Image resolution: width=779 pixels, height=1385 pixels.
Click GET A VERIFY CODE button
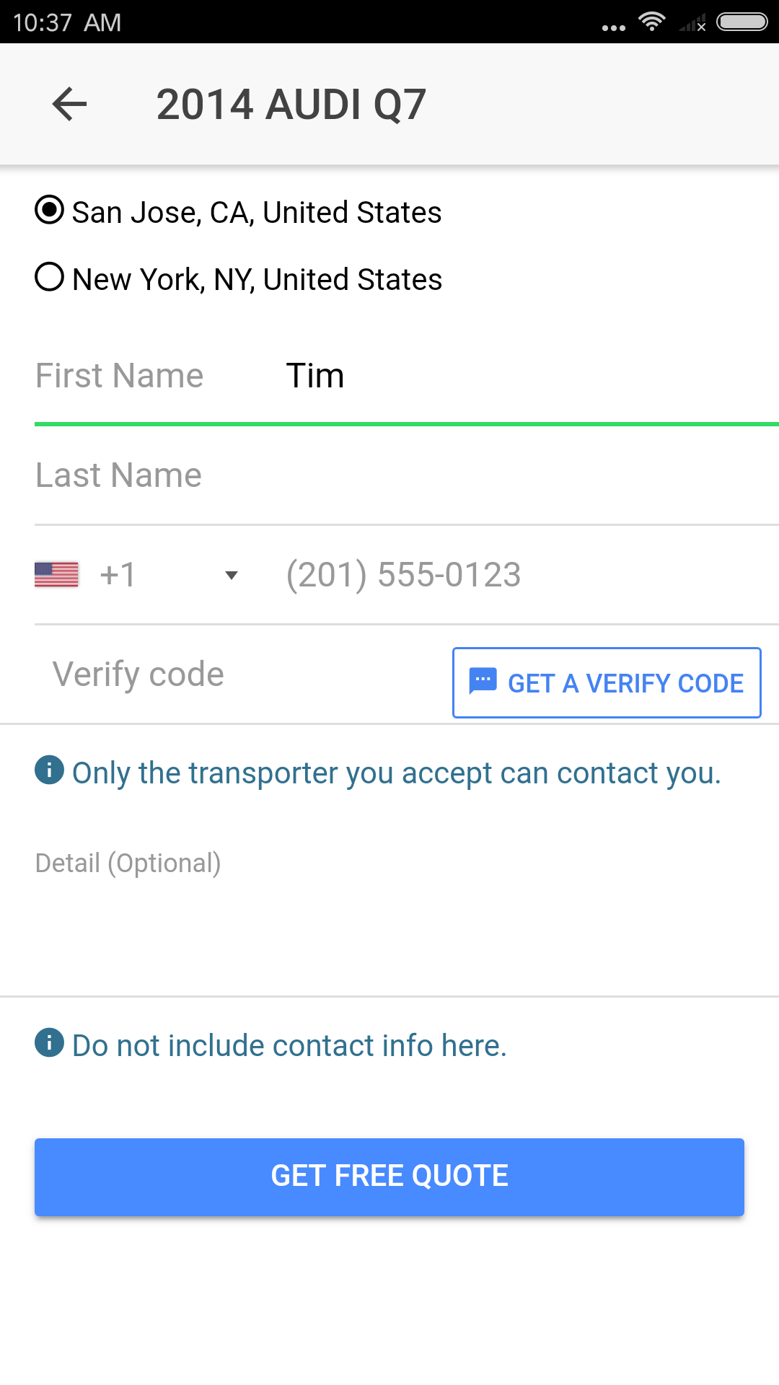(607, 682)
